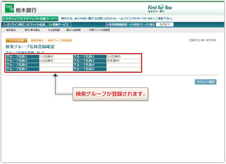This screenshot has width=226, height=164.
Task: Select the 月末締め value of グループ名称4
Action: pyautogui.click(x=113, y=61)
